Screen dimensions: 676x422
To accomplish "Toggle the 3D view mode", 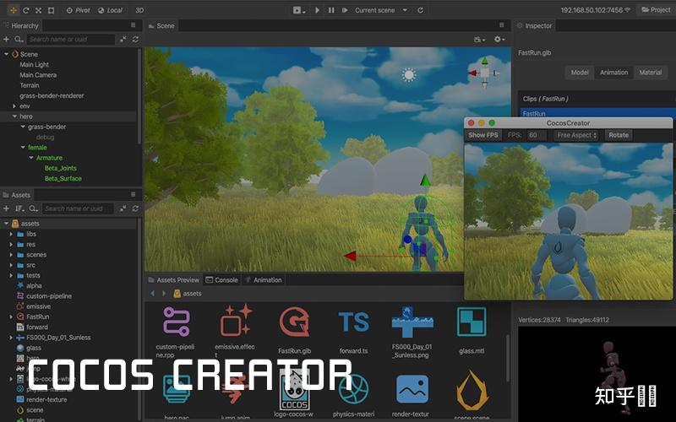I will click(x=139, y=10).
